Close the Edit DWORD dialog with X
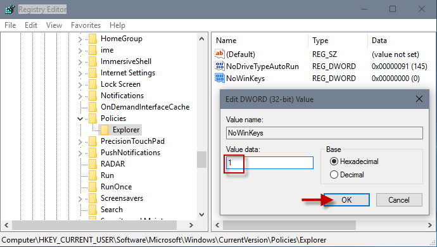This screenshot has height=247, width=437. [x=419, y=99]
